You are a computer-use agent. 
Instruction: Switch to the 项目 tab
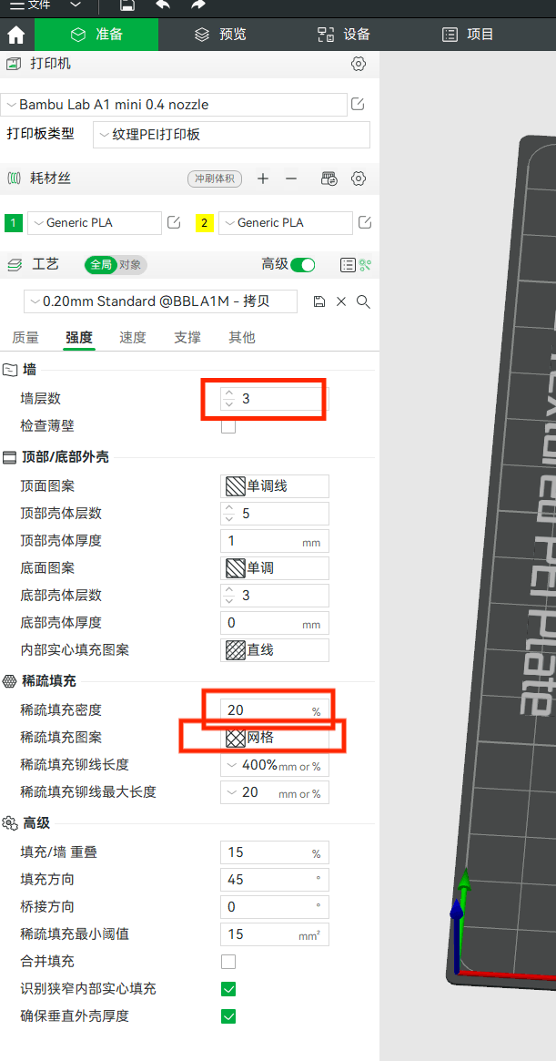click(468, 35)
